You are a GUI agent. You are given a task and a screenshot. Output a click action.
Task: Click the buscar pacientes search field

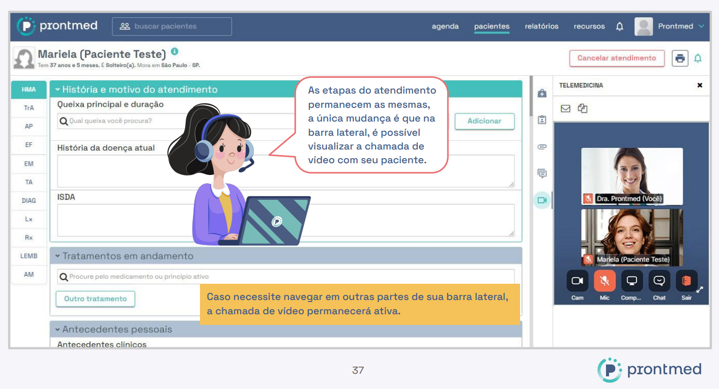172,26
